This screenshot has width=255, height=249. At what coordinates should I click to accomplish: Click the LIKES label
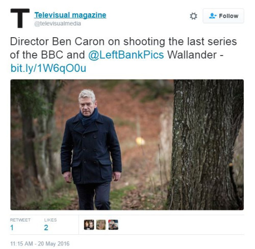(x=50, y=220)
